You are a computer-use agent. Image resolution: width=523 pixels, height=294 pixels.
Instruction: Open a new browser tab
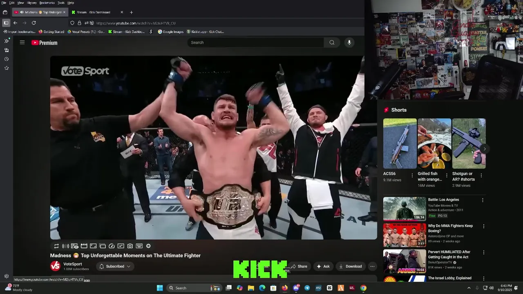click(131, 12)
